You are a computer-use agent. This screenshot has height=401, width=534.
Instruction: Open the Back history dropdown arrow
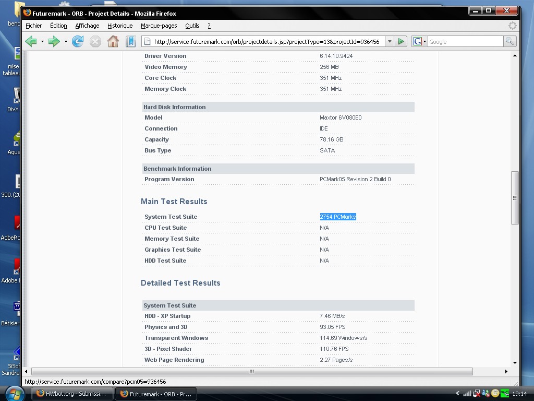(x=42, y=42)
